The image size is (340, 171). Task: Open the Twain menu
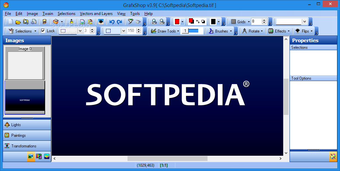coord(48,13)
